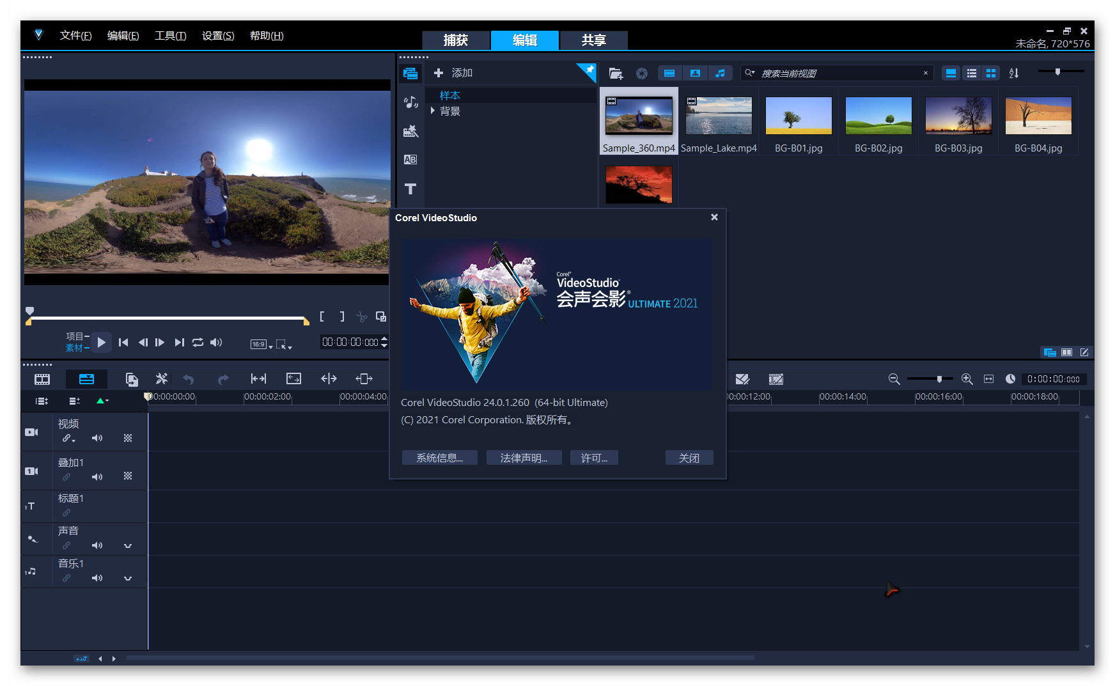The image size is (1115, 686).
Task: Open the 16:9 aspect ratio dropdown
Action: 261,345
